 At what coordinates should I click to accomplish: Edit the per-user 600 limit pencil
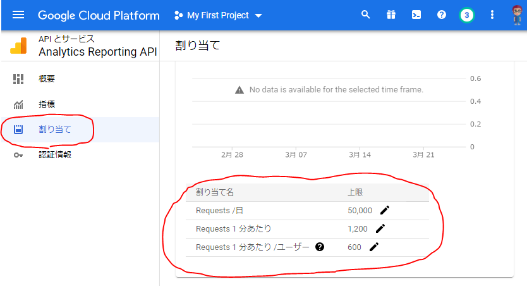373,247
